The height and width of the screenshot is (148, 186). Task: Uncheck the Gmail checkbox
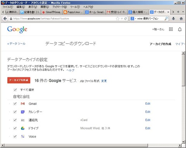point(15,103)
